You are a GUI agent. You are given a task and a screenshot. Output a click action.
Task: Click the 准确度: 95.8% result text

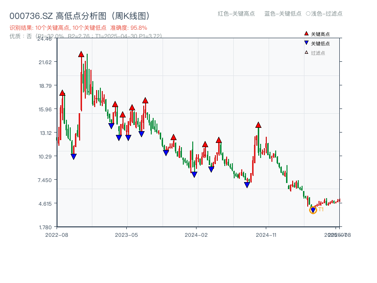(127, 28)
